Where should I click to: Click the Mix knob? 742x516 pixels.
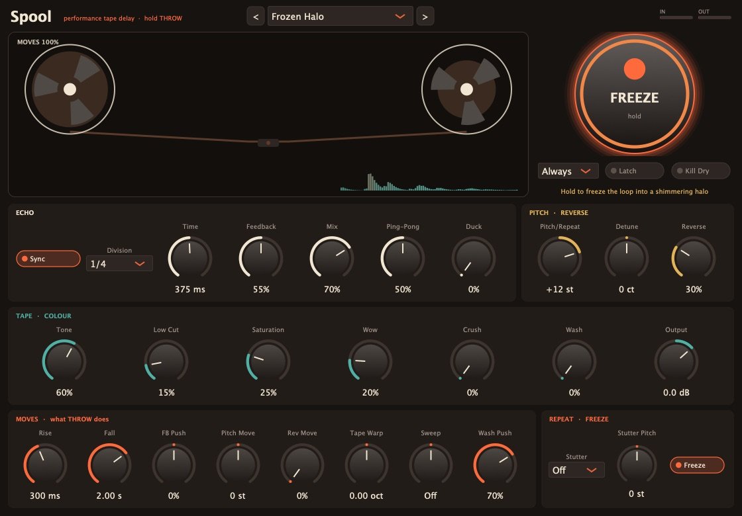pos(332,258)
